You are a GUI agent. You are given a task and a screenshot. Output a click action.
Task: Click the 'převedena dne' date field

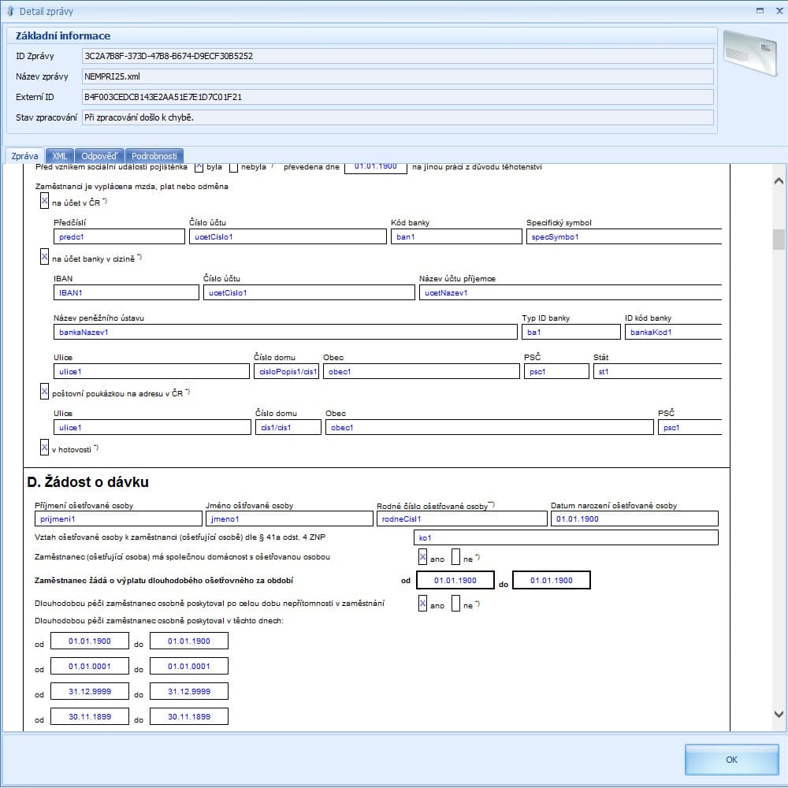pyautogui.click(x=375, y=168)
